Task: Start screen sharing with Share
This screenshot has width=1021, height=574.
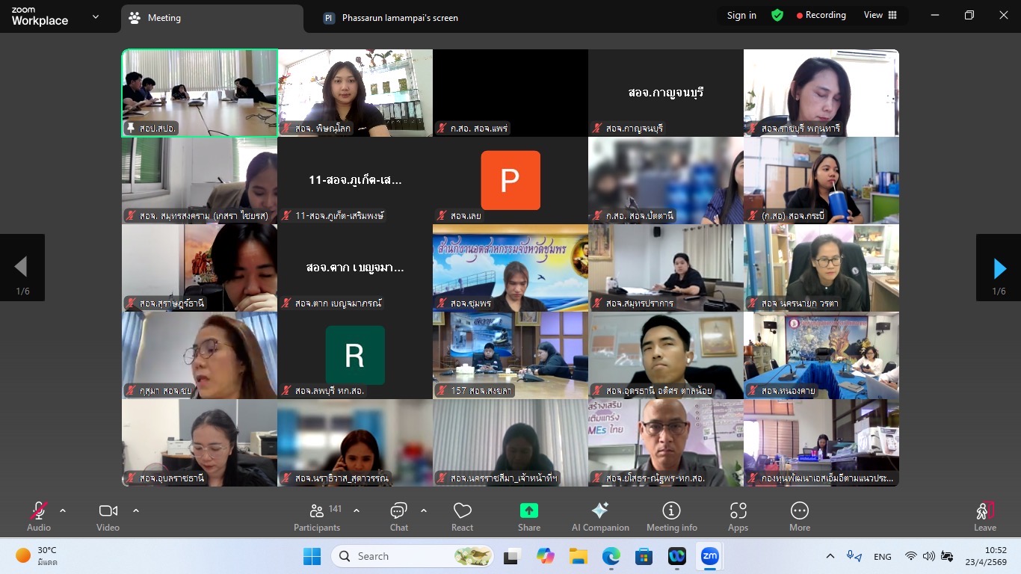Action: (x=528, y=517)
